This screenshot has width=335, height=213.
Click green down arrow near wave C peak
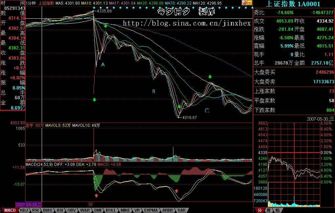210,77
